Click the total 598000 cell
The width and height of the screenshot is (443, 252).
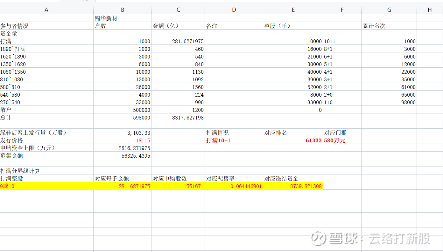pyautogui.click(x=122, y=117)
